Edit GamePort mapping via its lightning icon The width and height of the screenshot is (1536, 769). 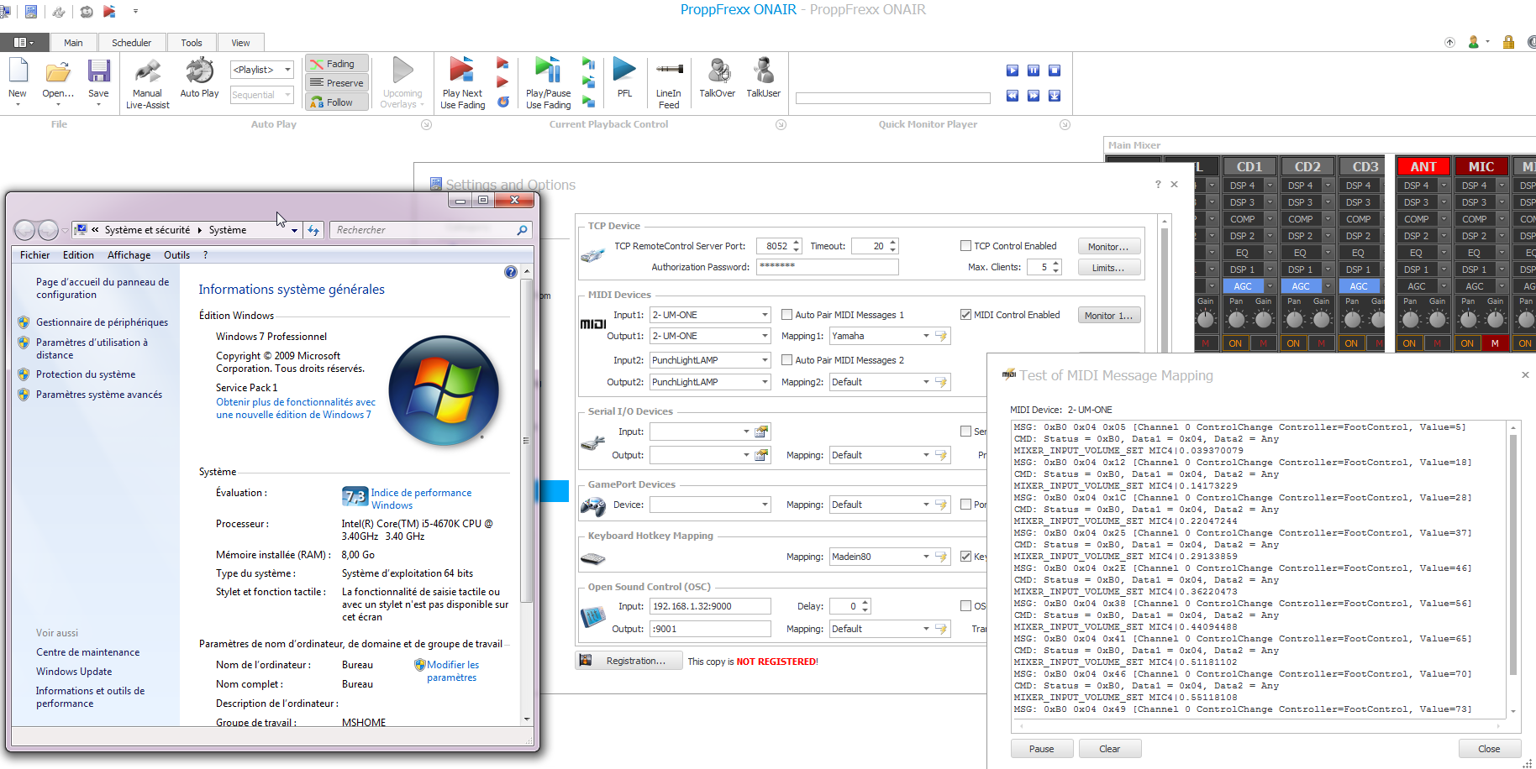coord(941,505)
